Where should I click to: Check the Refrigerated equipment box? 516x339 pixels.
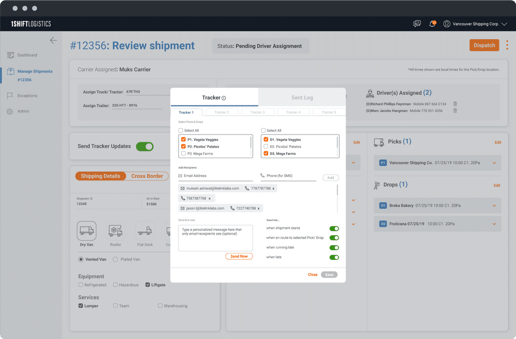coord(81,285)
